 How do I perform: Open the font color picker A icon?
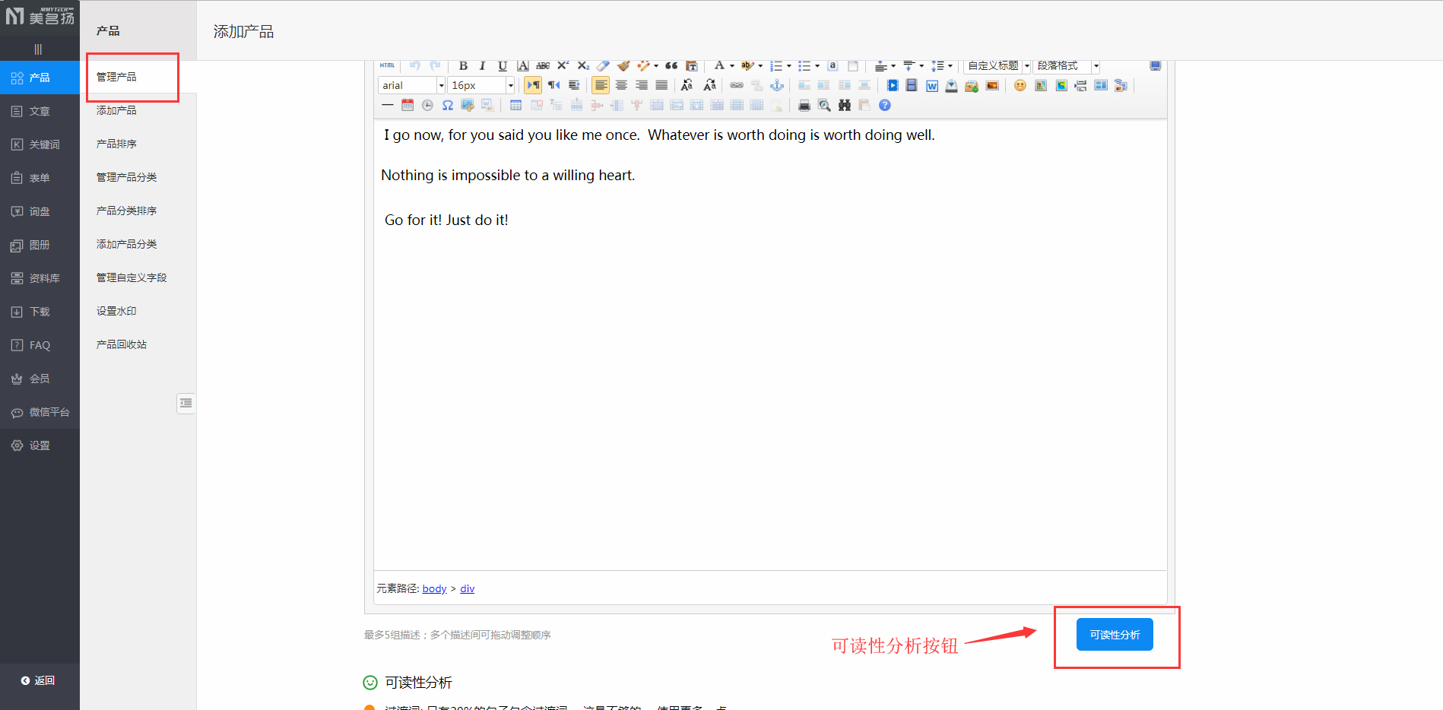click(x=718, y=66)
